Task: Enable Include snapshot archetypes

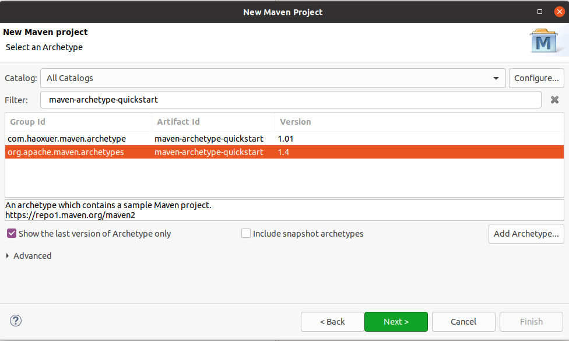Action: (246, 233)
